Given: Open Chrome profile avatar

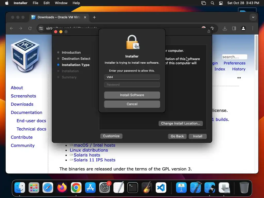Looking at the screenshot, I should 243,28.
